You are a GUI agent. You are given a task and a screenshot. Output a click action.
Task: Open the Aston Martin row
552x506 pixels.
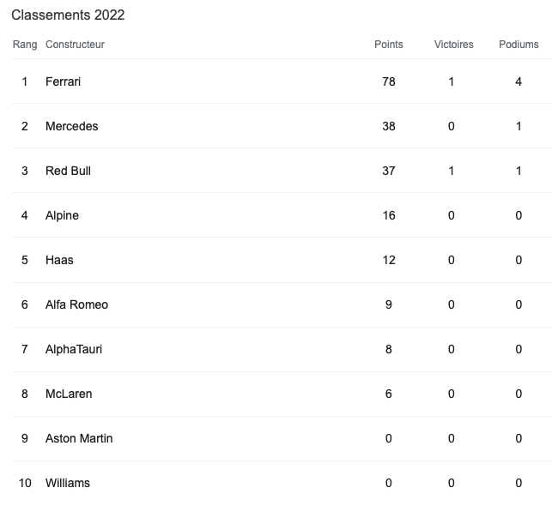[79, 438]
